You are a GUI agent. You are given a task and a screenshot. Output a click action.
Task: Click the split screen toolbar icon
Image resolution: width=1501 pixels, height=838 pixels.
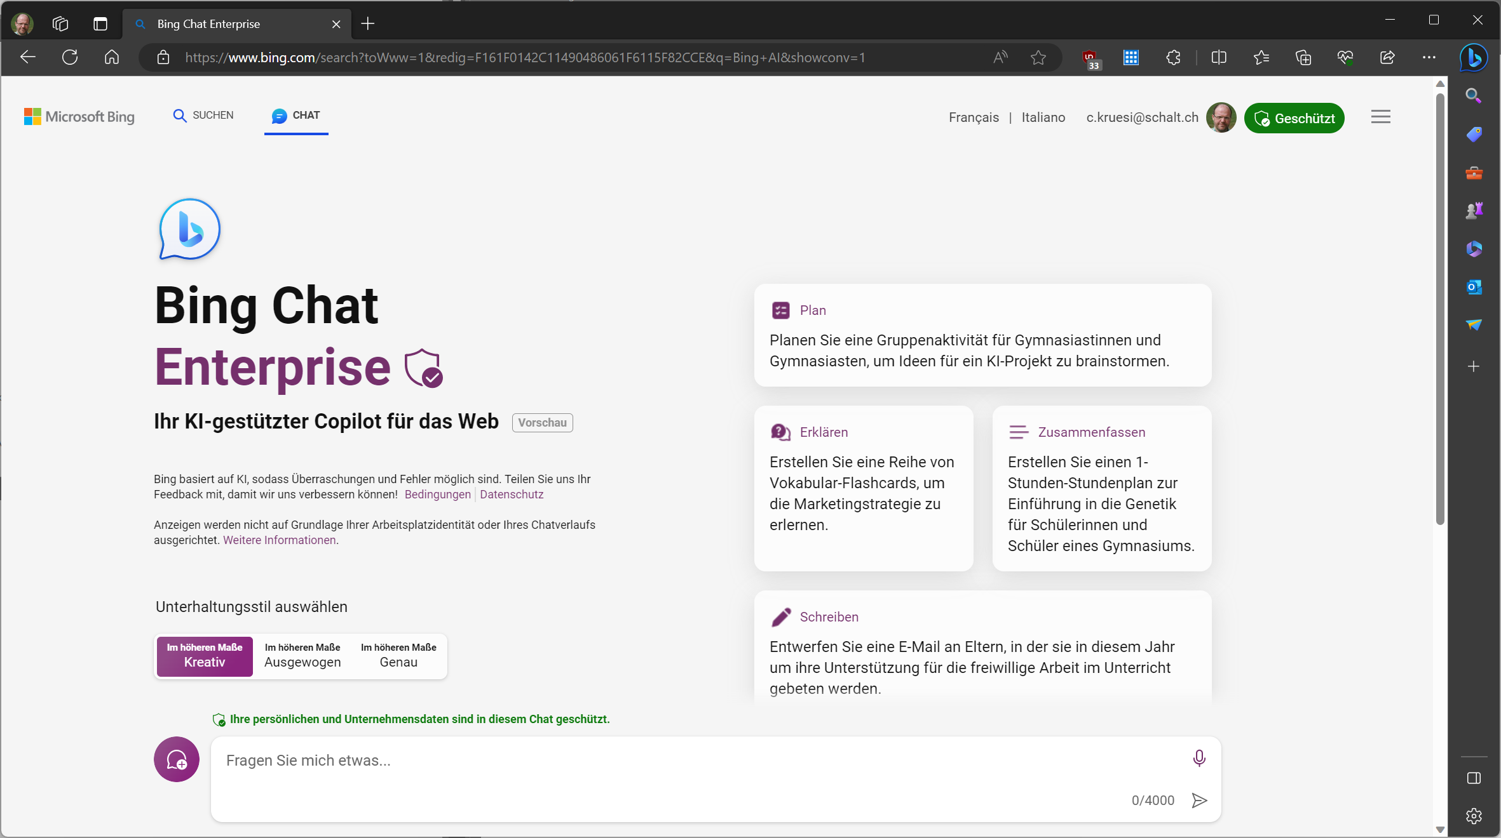pos(1218,58)
